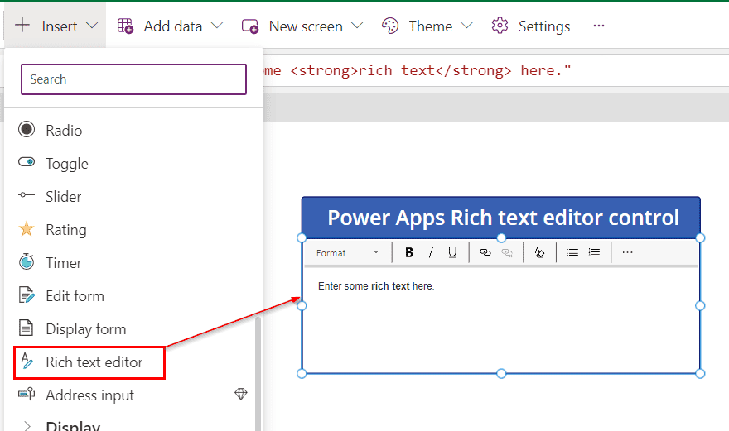
Task: Open the Format dropdown in editor toolbar
Action: pos(347,252)
